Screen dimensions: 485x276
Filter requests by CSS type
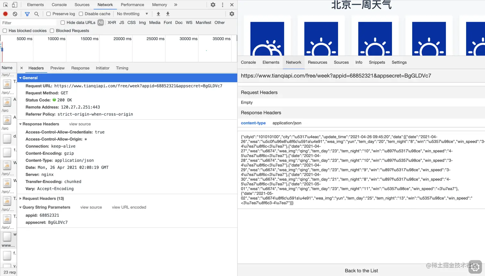132,22
